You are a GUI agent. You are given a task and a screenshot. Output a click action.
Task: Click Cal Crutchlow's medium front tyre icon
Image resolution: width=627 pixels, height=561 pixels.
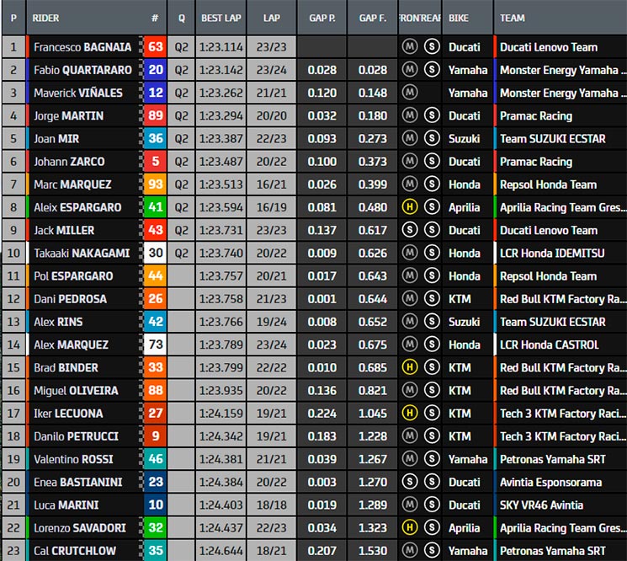click(410, 550)
